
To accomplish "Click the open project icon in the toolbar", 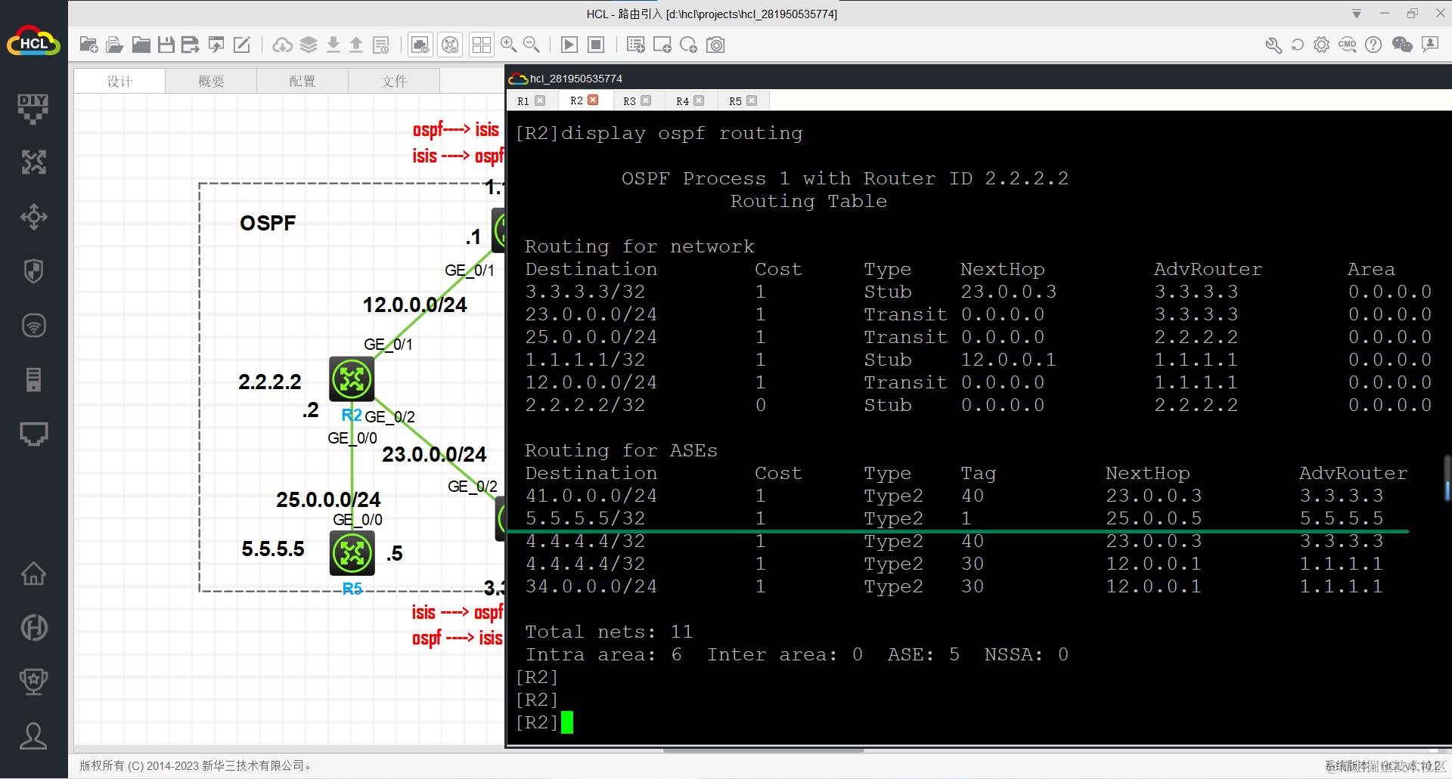I will coord(114,45).
